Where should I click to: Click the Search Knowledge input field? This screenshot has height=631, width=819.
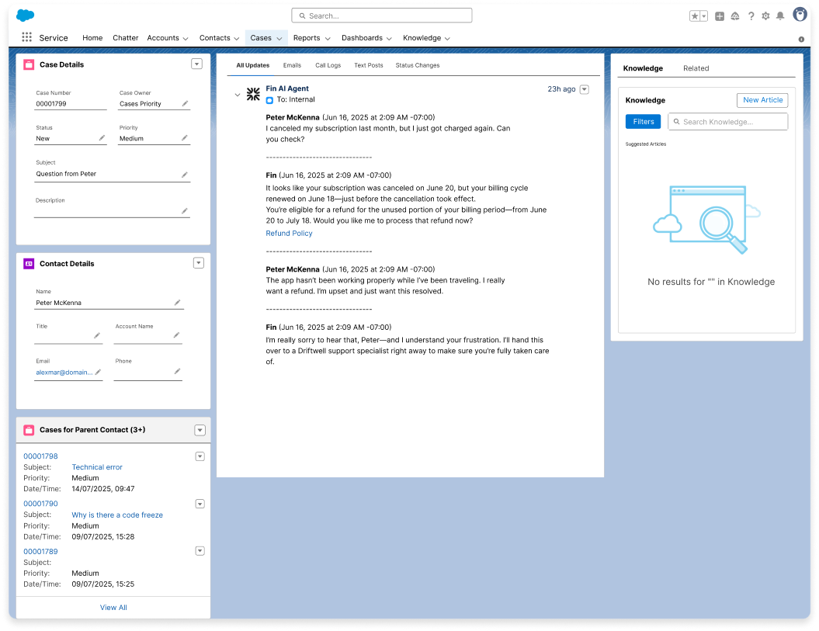point(728,122)
